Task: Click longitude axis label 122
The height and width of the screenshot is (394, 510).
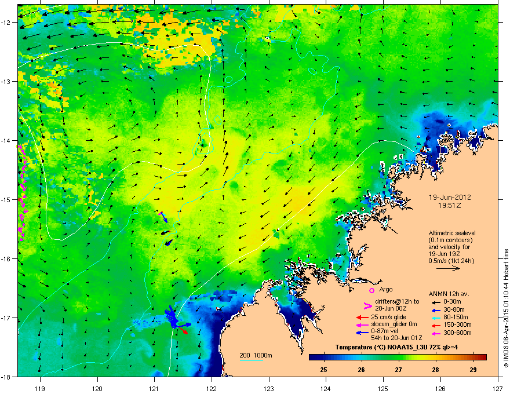Action: [212, 388]
